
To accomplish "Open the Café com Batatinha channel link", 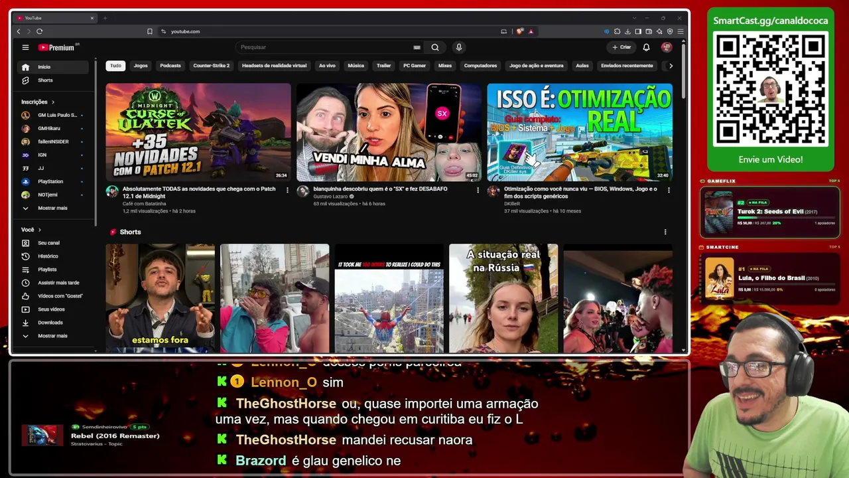I will 144,204.
